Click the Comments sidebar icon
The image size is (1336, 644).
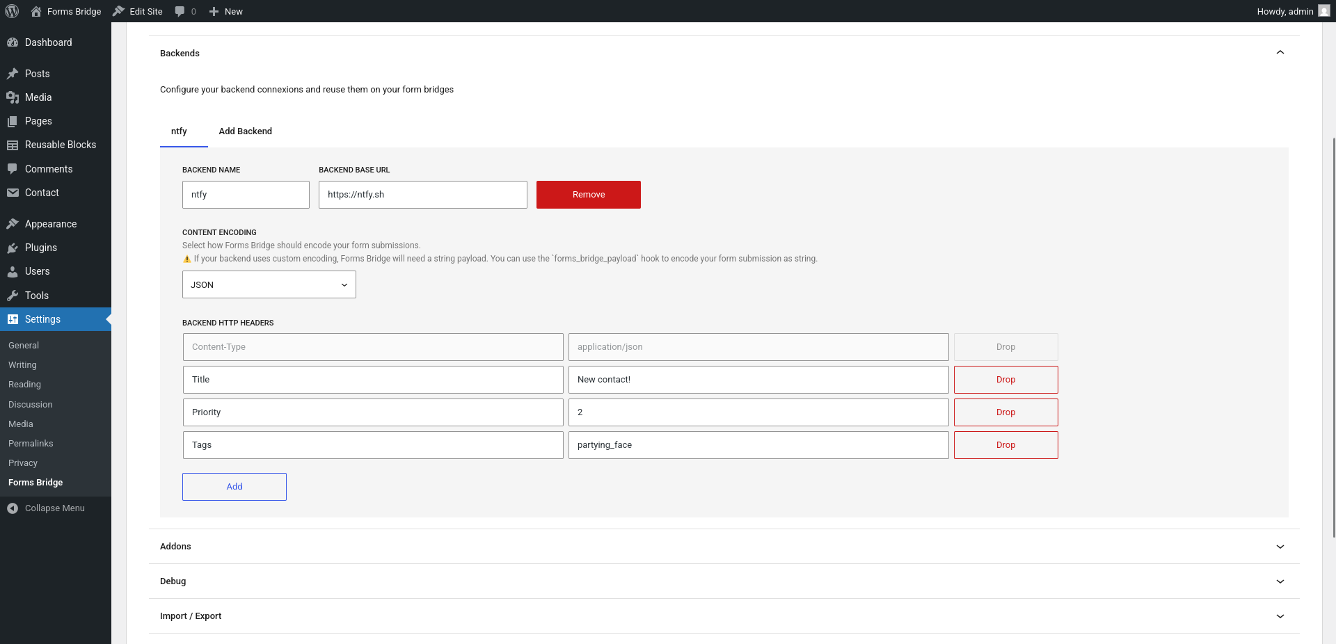(13, 169)
